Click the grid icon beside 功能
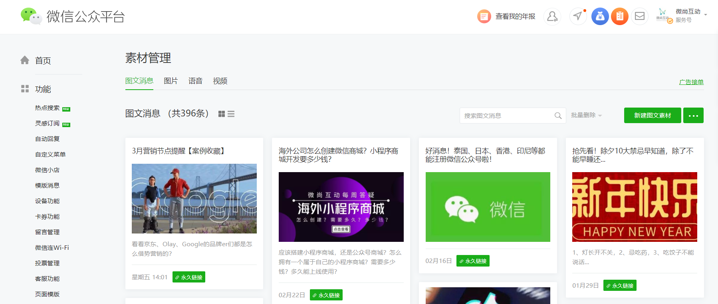The height and width of the screenshot is (304, 718). point(25,89)
